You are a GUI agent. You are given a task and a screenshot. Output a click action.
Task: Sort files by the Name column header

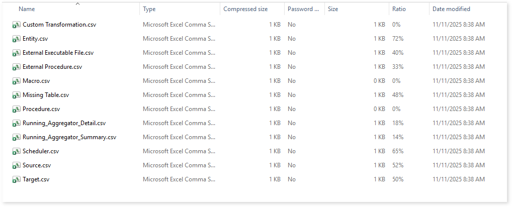coord(27,9)
